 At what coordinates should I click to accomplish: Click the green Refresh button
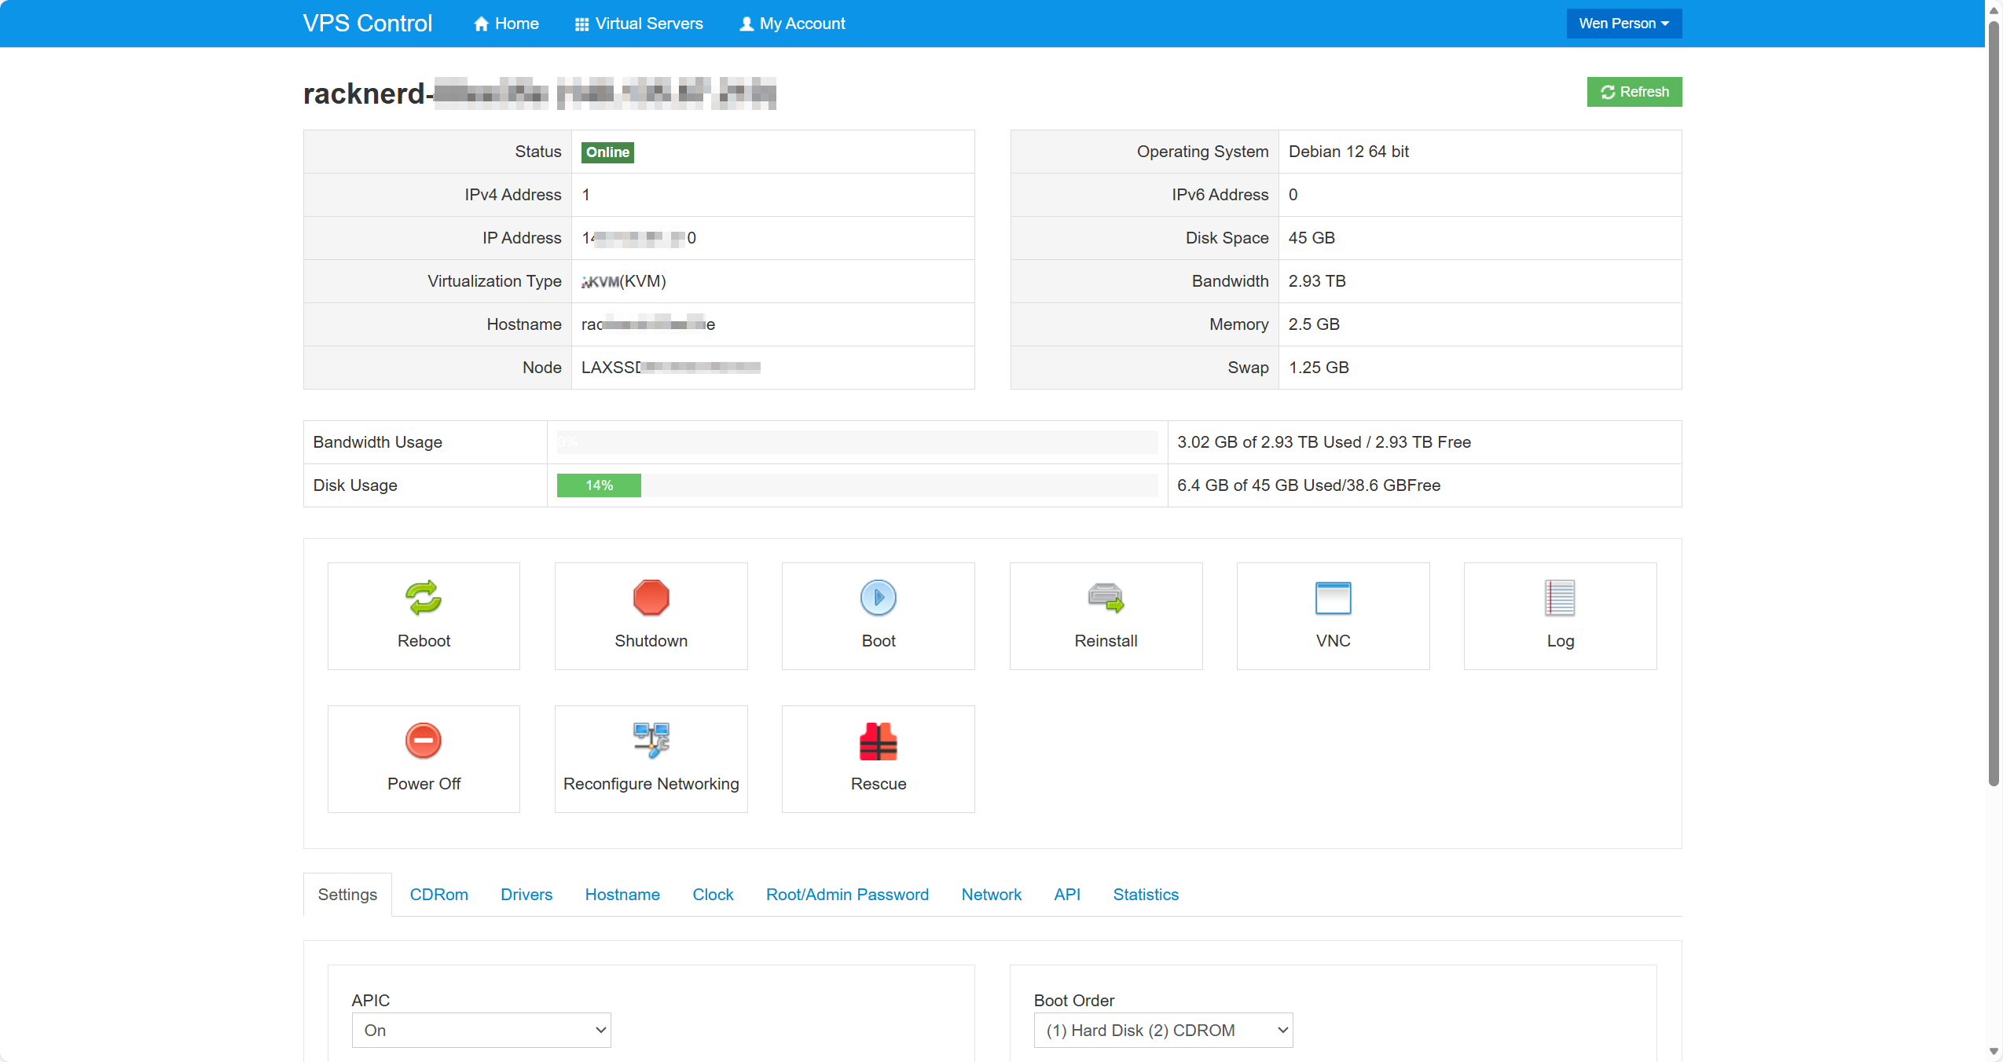point(1634,92)
